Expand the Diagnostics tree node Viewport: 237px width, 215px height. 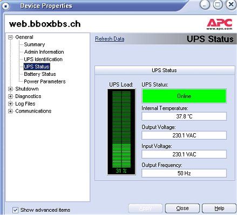pos(10,96)
